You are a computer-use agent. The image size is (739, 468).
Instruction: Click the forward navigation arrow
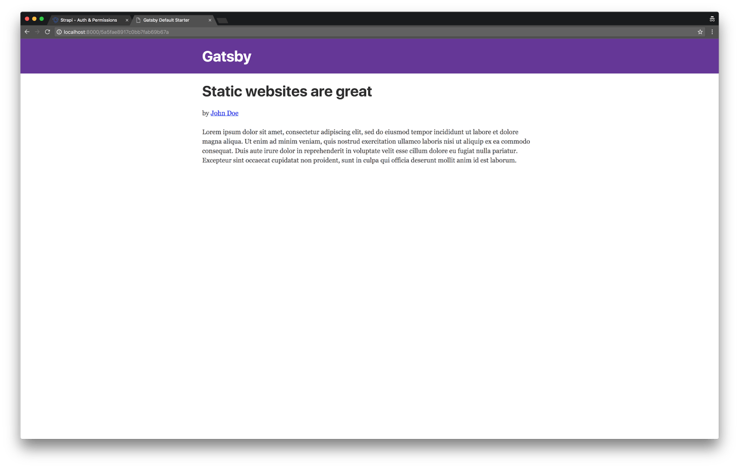coord(37,32)
